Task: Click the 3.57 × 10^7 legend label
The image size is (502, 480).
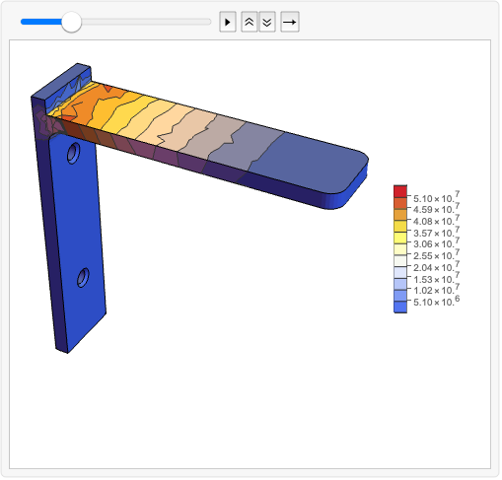Action: click(x=436, y=232)
